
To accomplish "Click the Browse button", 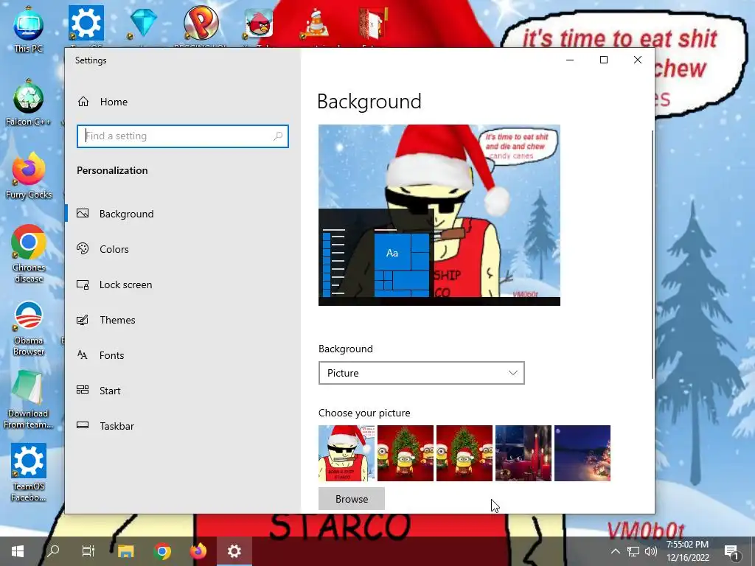I will (352, 499).
